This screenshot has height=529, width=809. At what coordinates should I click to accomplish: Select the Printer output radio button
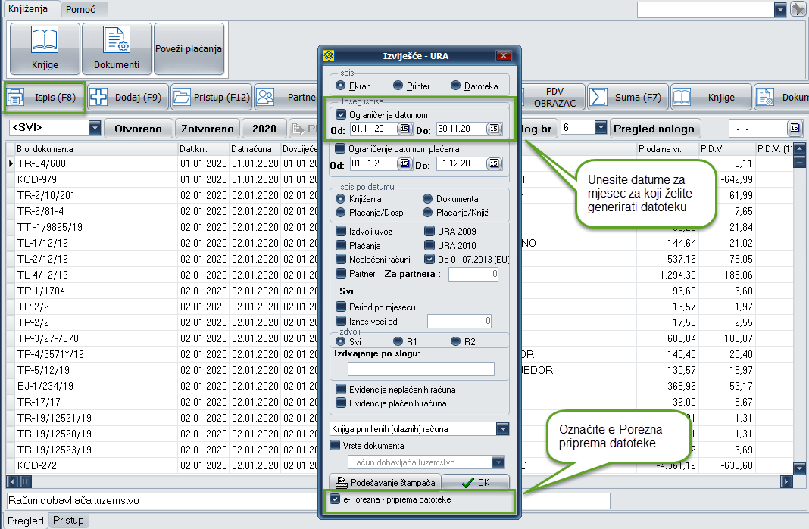coord(398,86)
